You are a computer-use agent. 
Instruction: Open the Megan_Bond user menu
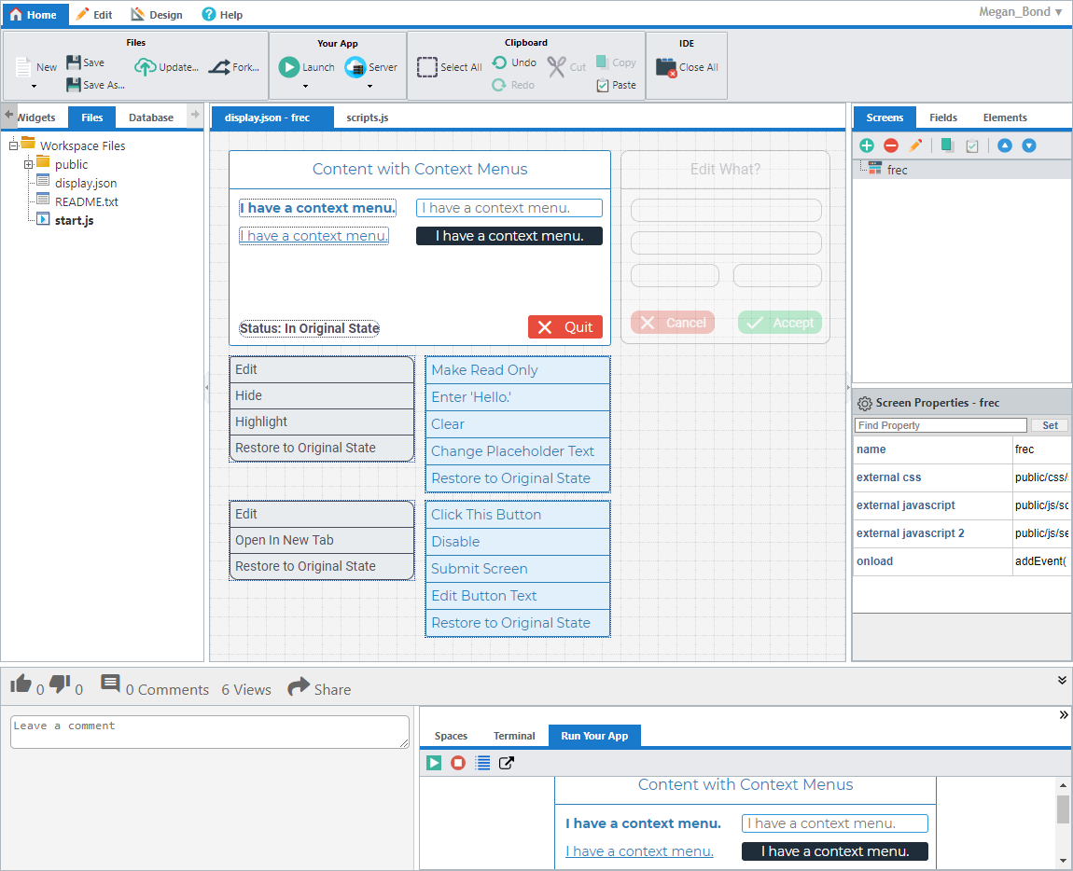coord(1021,12)
